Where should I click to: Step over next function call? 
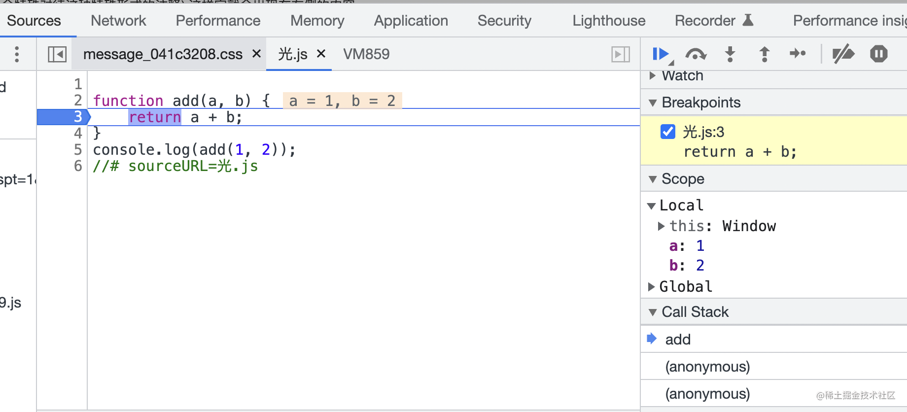(x=696, y=54)
